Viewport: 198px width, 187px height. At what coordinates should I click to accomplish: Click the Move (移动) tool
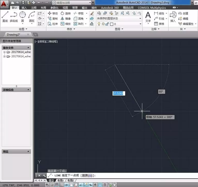53,13
